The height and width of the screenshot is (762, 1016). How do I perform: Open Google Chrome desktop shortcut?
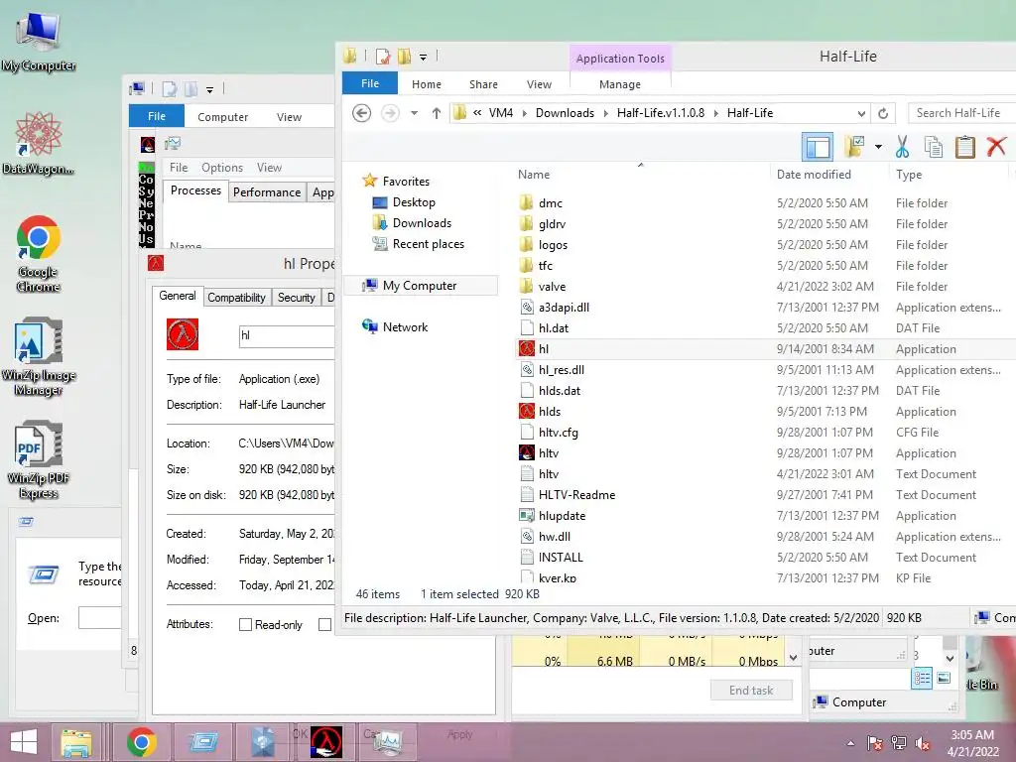click(x=39, y=254)
